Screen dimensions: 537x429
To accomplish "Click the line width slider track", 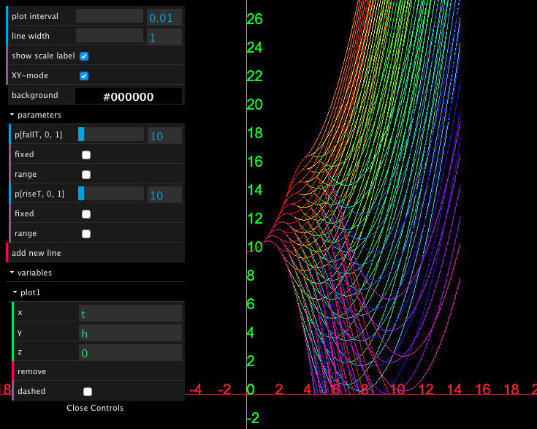I will pyautogui.click(x=110, y=36).
